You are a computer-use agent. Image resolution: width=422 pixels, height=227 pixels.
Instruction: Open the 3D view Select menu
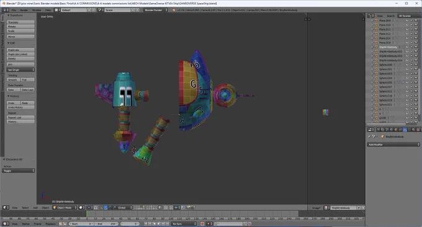click(x=25, y=208)
